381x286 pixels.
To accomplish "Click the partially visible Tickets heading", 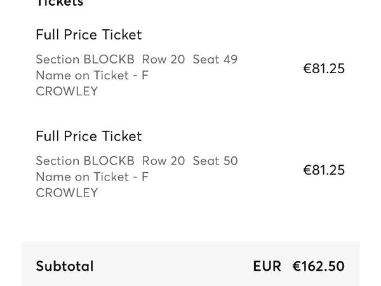I will [60, 3].
